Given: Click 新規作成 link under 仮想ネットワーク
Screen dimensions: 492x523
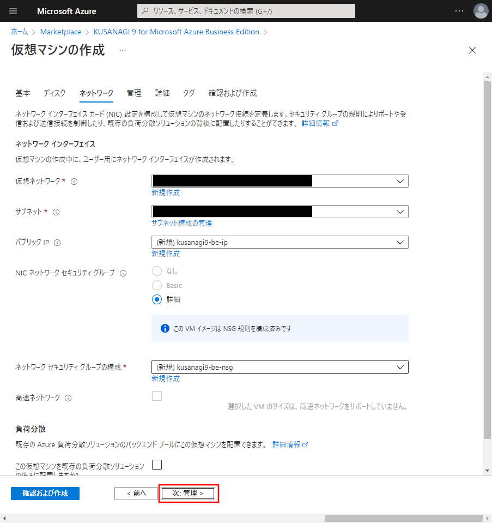Looking at the screenshot, I should click(x=166, y=193).
